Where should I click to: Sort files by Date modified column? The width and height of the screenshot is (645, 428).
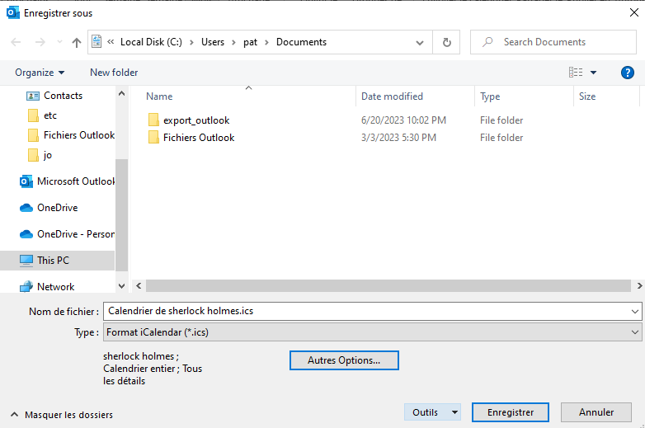392,96
